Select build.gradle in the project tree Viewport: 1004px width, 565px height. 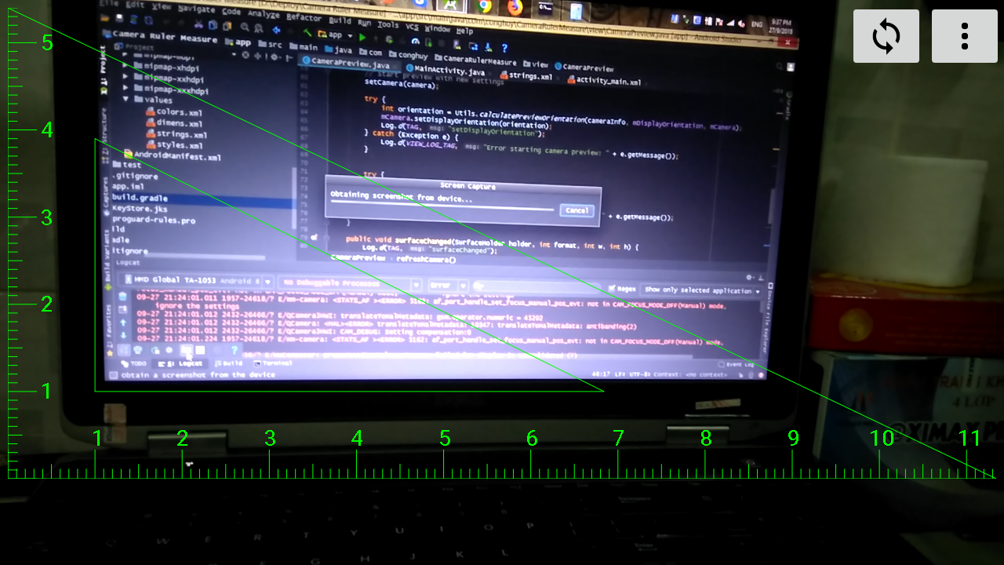click(140, 199)
